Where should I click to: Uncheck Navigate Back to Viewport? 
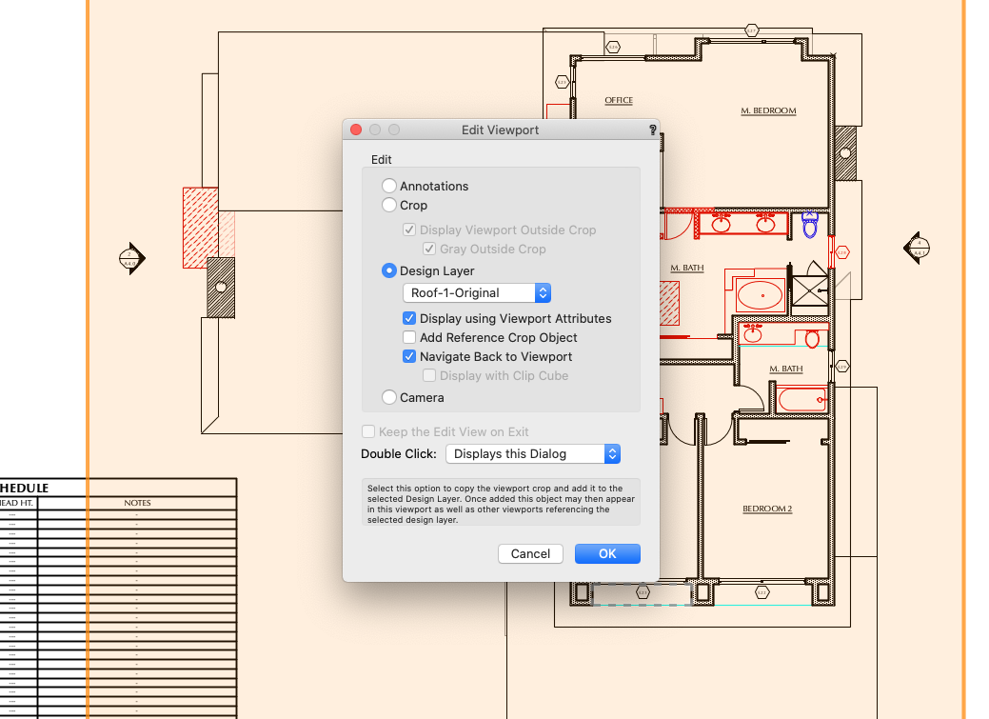(x=409, y=356)
